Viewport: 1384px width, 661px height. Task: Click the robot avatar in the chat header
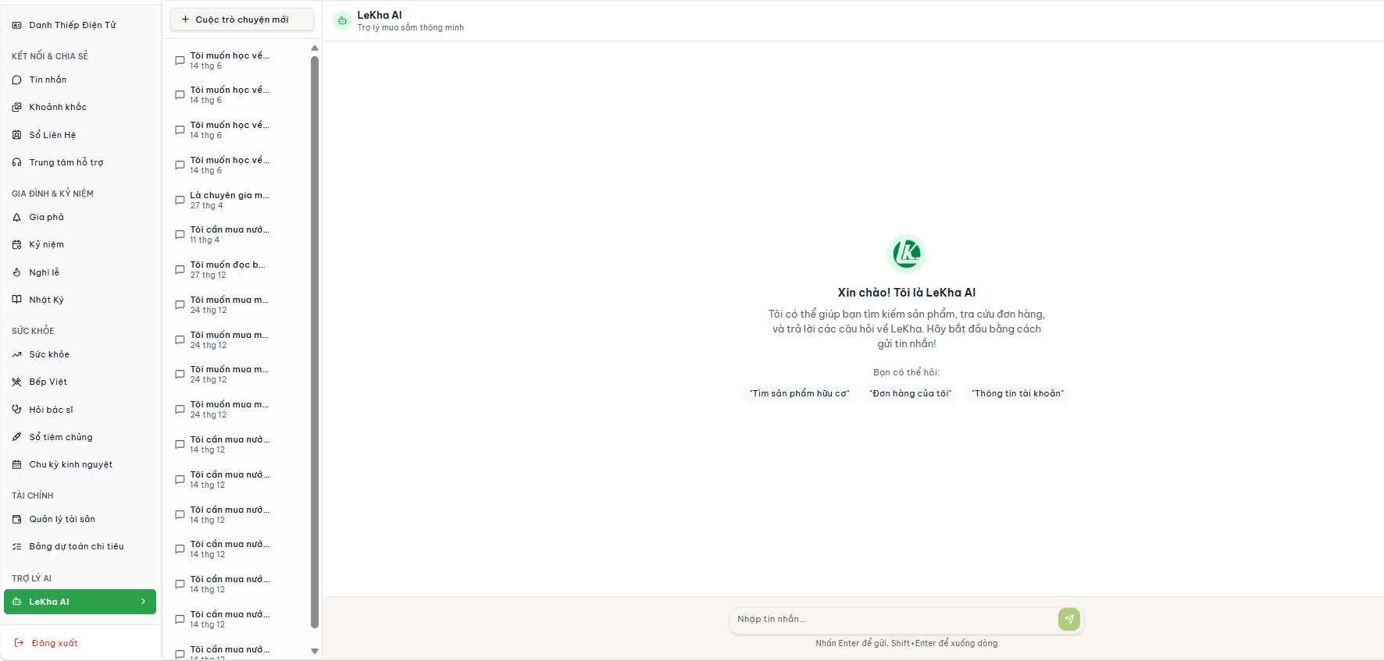tap(342, 21)
